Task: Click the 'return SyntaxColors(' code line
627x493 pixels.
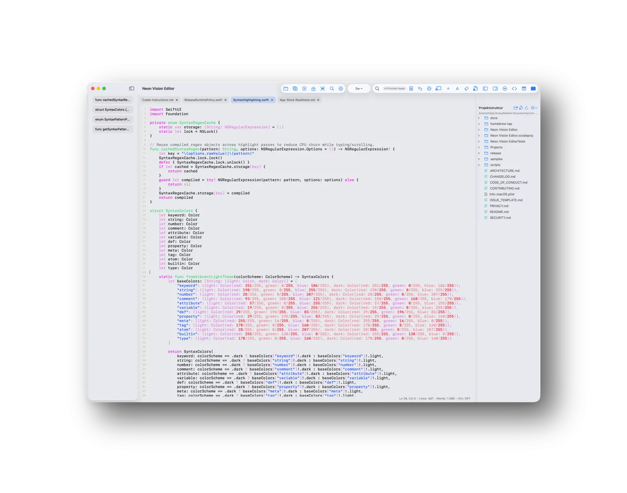Action: pyautogui.click(x=191, y=352)
